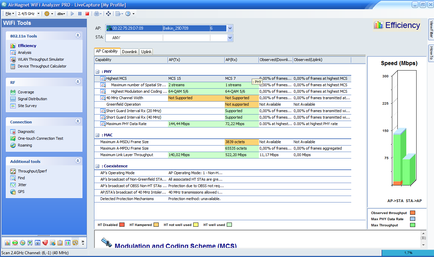434x257 pixels.
Task: Open the One-touch Connection Test
Action: [41, 138]
